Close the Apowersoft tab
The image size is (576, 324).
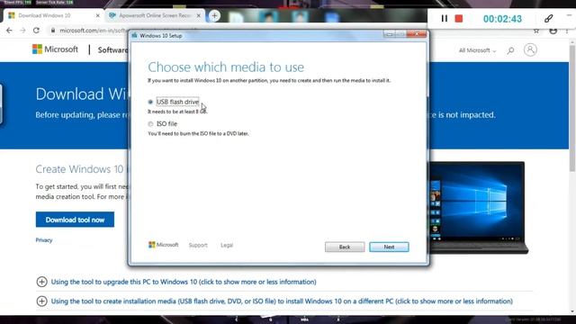pyautogui.click(x=199, y=15)
